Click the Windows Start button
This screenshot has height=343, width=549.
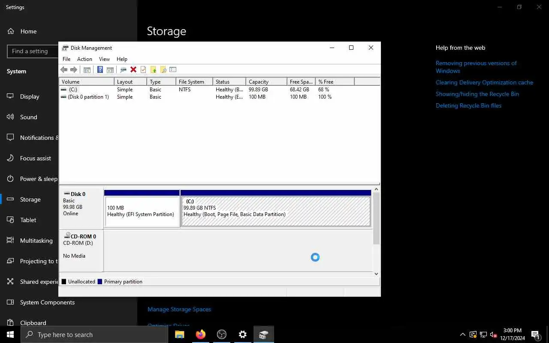(x=10, y=334)
